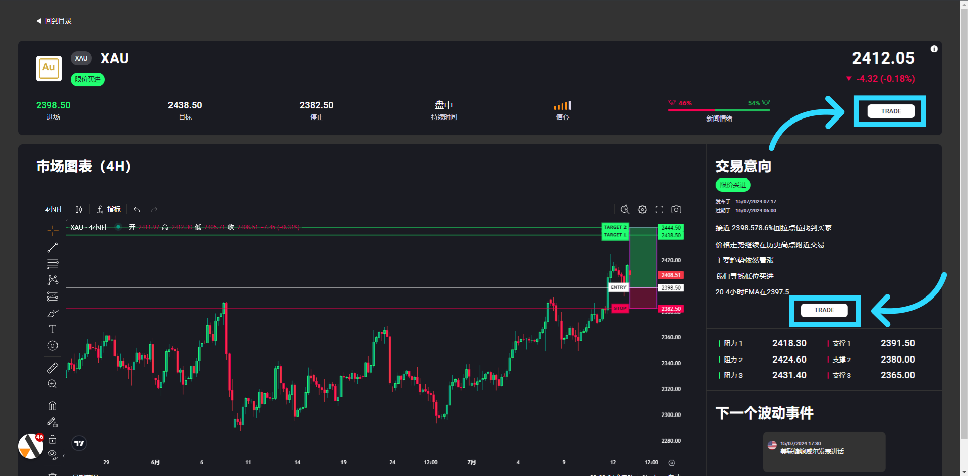
Task: Open the emoji icons tool
Action: (x=53, y=346)
